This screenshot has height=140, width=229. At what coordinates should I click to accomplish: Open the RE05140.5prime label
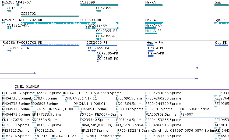tap(130, 120)
